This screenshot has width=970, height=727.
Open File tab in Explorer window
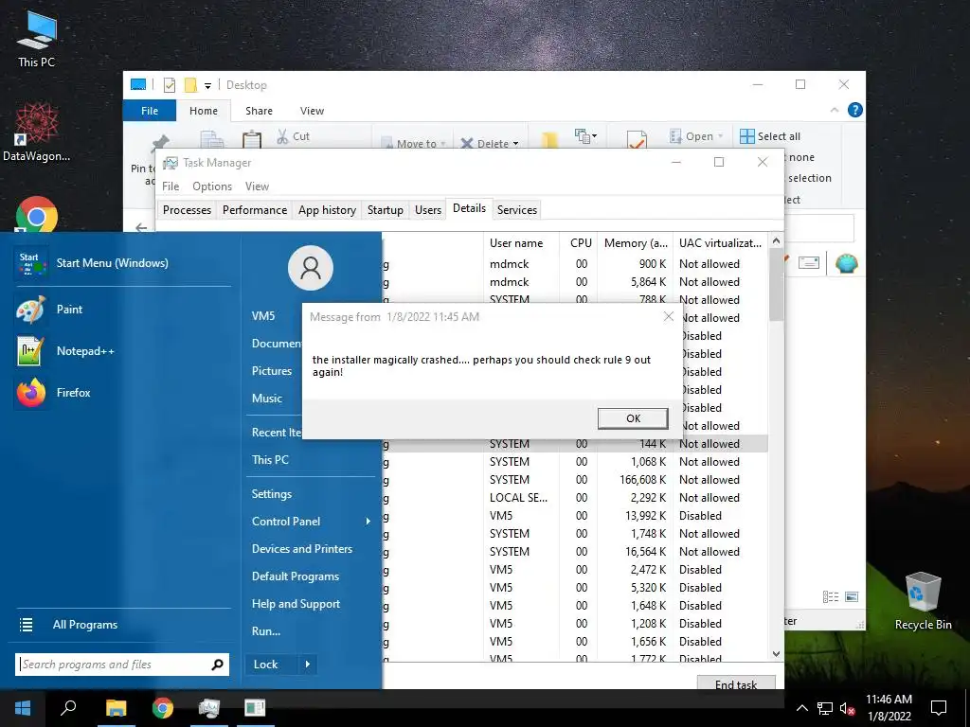[150, 111]
